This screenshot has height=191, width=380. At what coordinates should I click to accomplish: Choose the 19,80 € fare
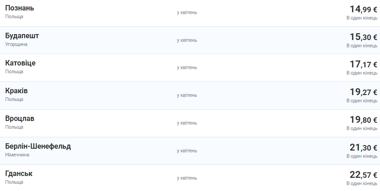point(363,120)
